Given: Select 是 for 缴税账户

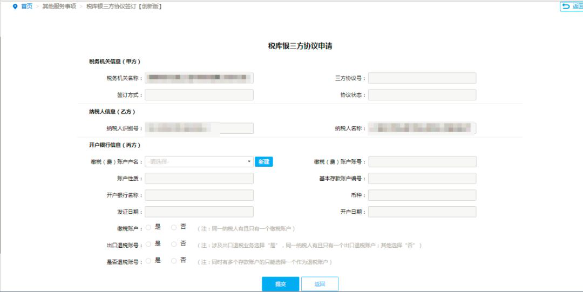Looking at the screenshot, I should (x=148, y=228).
